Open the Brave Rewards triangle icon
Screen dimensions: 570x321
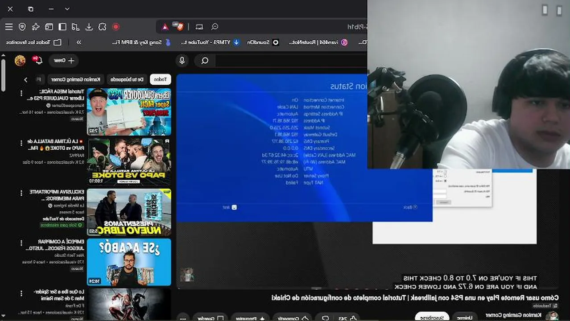point(165,27)
